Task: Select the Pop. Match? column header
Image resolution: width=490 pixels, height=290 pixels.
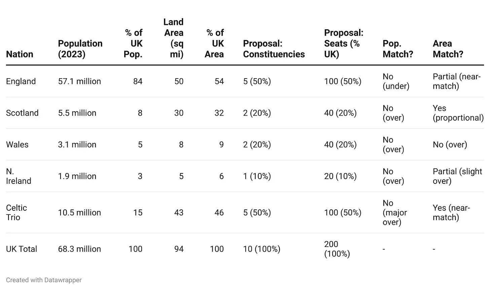Action: [x=398, y=49]
